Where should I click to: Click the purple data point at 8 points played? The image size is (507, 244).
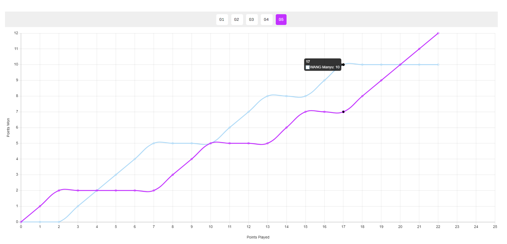(x=173, y=175)
